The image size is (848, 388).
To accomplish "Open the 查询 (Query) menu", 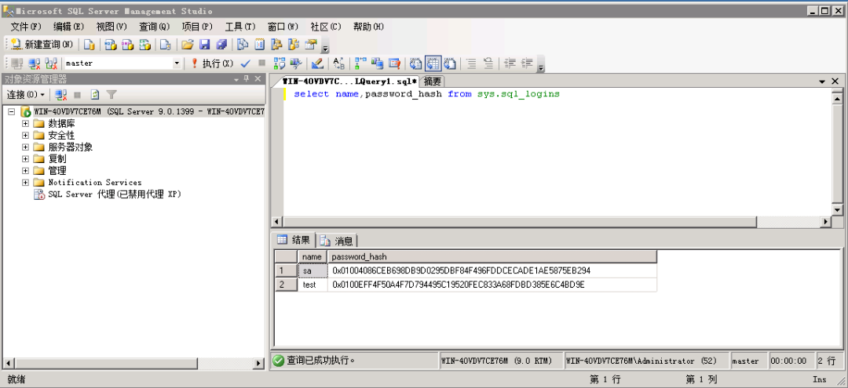I will coord(154,27).
